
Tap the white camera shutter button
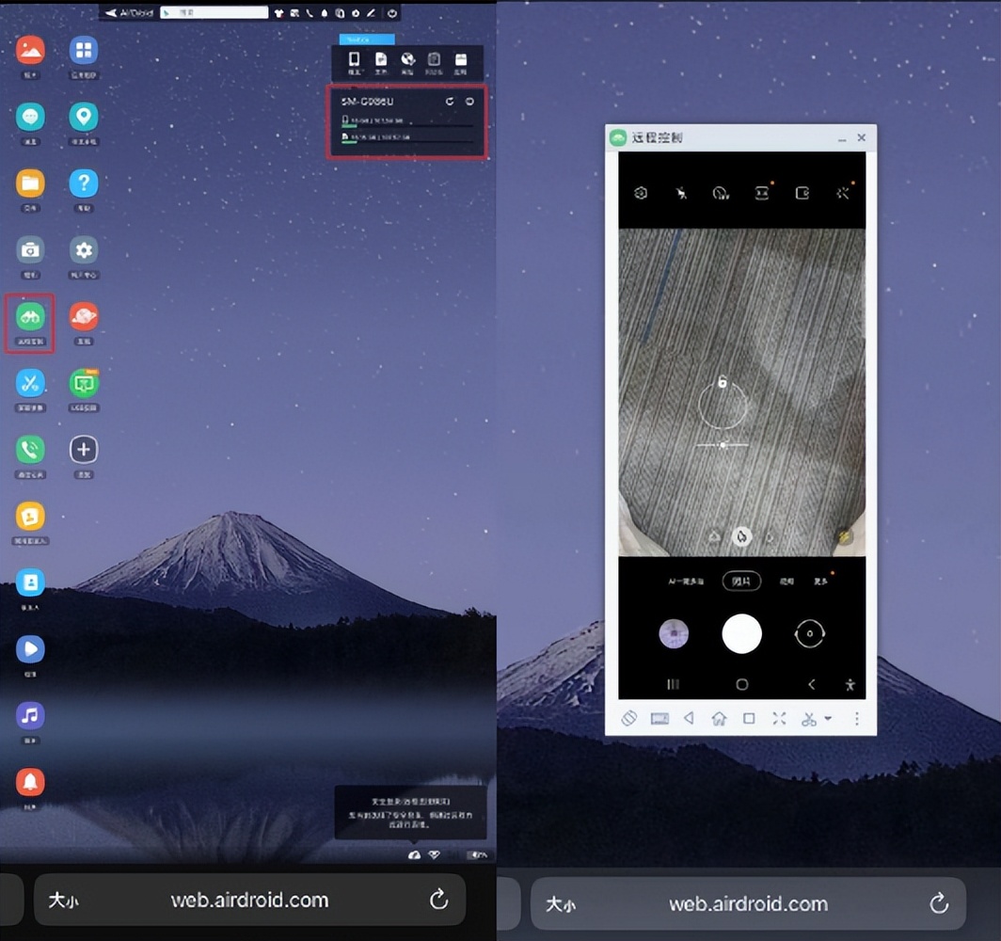[x=741, y=634]
